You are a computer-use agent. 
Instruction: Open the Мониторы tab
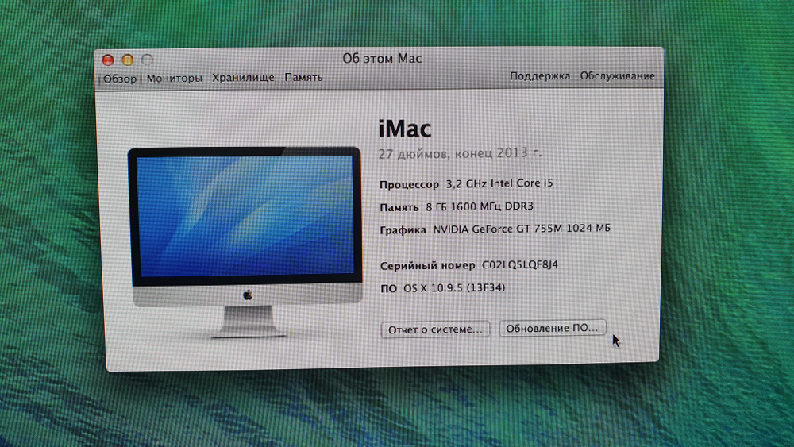click(174, 78)
